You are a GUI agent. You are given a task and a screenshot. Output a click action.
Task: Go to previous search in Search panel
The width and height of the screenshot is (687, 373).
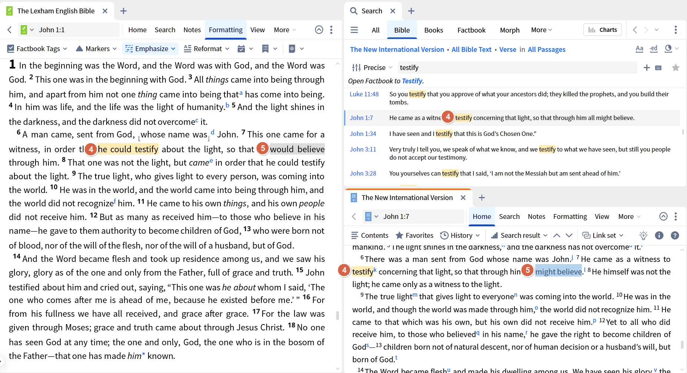tap(635, 30)
